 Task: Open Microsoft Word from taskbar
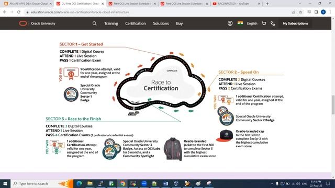165,183
